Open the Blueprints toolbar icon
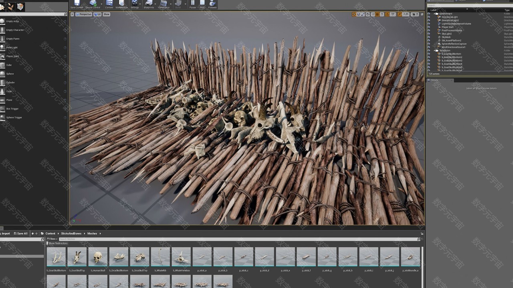The height and width of the screenshot is (288, 513). 149,3
